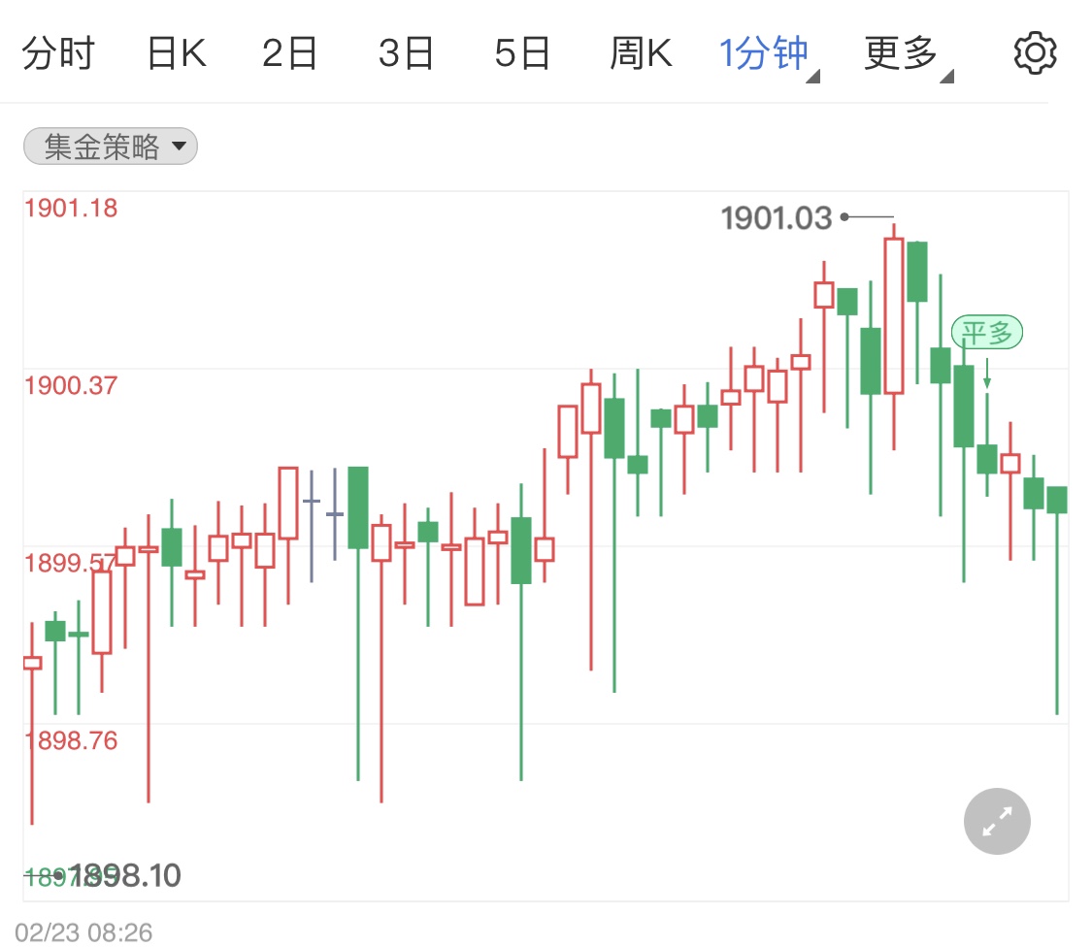Click the 平多 close-long marker
This screenshot has height=947, width=1092.
point(986,334)
